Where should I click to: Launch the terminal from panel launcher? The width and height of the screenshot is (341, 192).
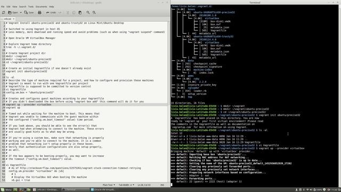tap(25, 190)
